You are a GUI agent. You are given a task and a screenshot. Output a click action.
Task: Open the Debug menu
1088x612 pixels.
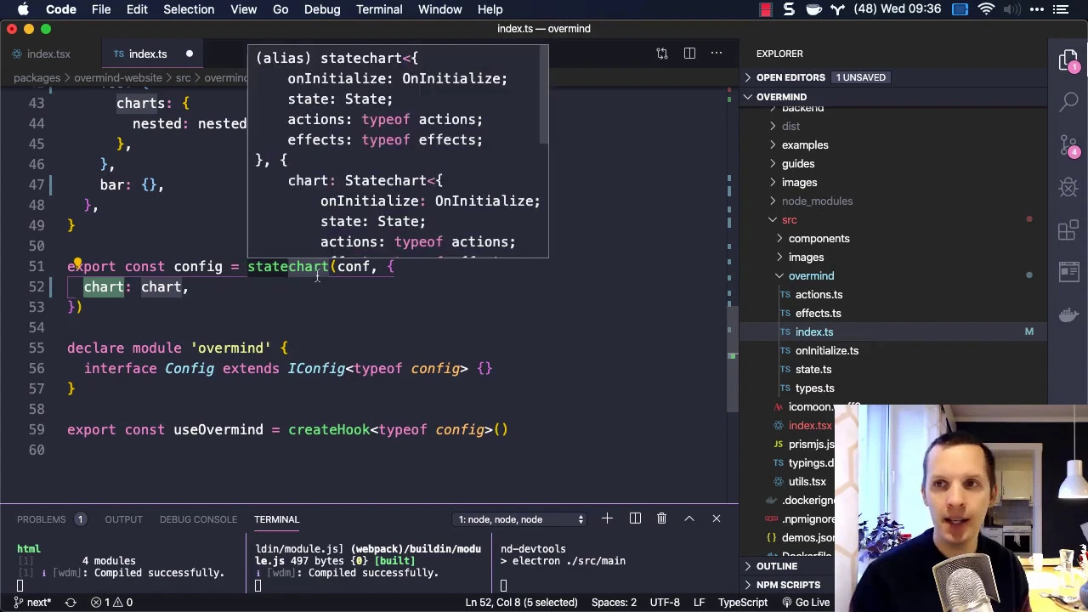322,9
